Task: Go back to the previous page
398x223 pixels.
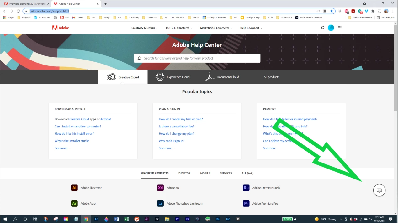Action: 5,11
